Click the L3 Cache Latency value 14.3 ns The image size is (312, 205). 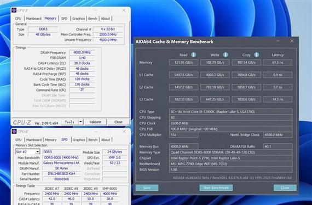coord(278,99)
